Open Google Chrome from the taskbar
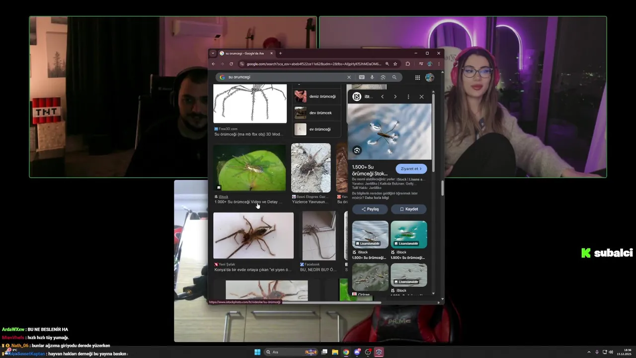Screen dimensions: 636x358 coord(346,352)
